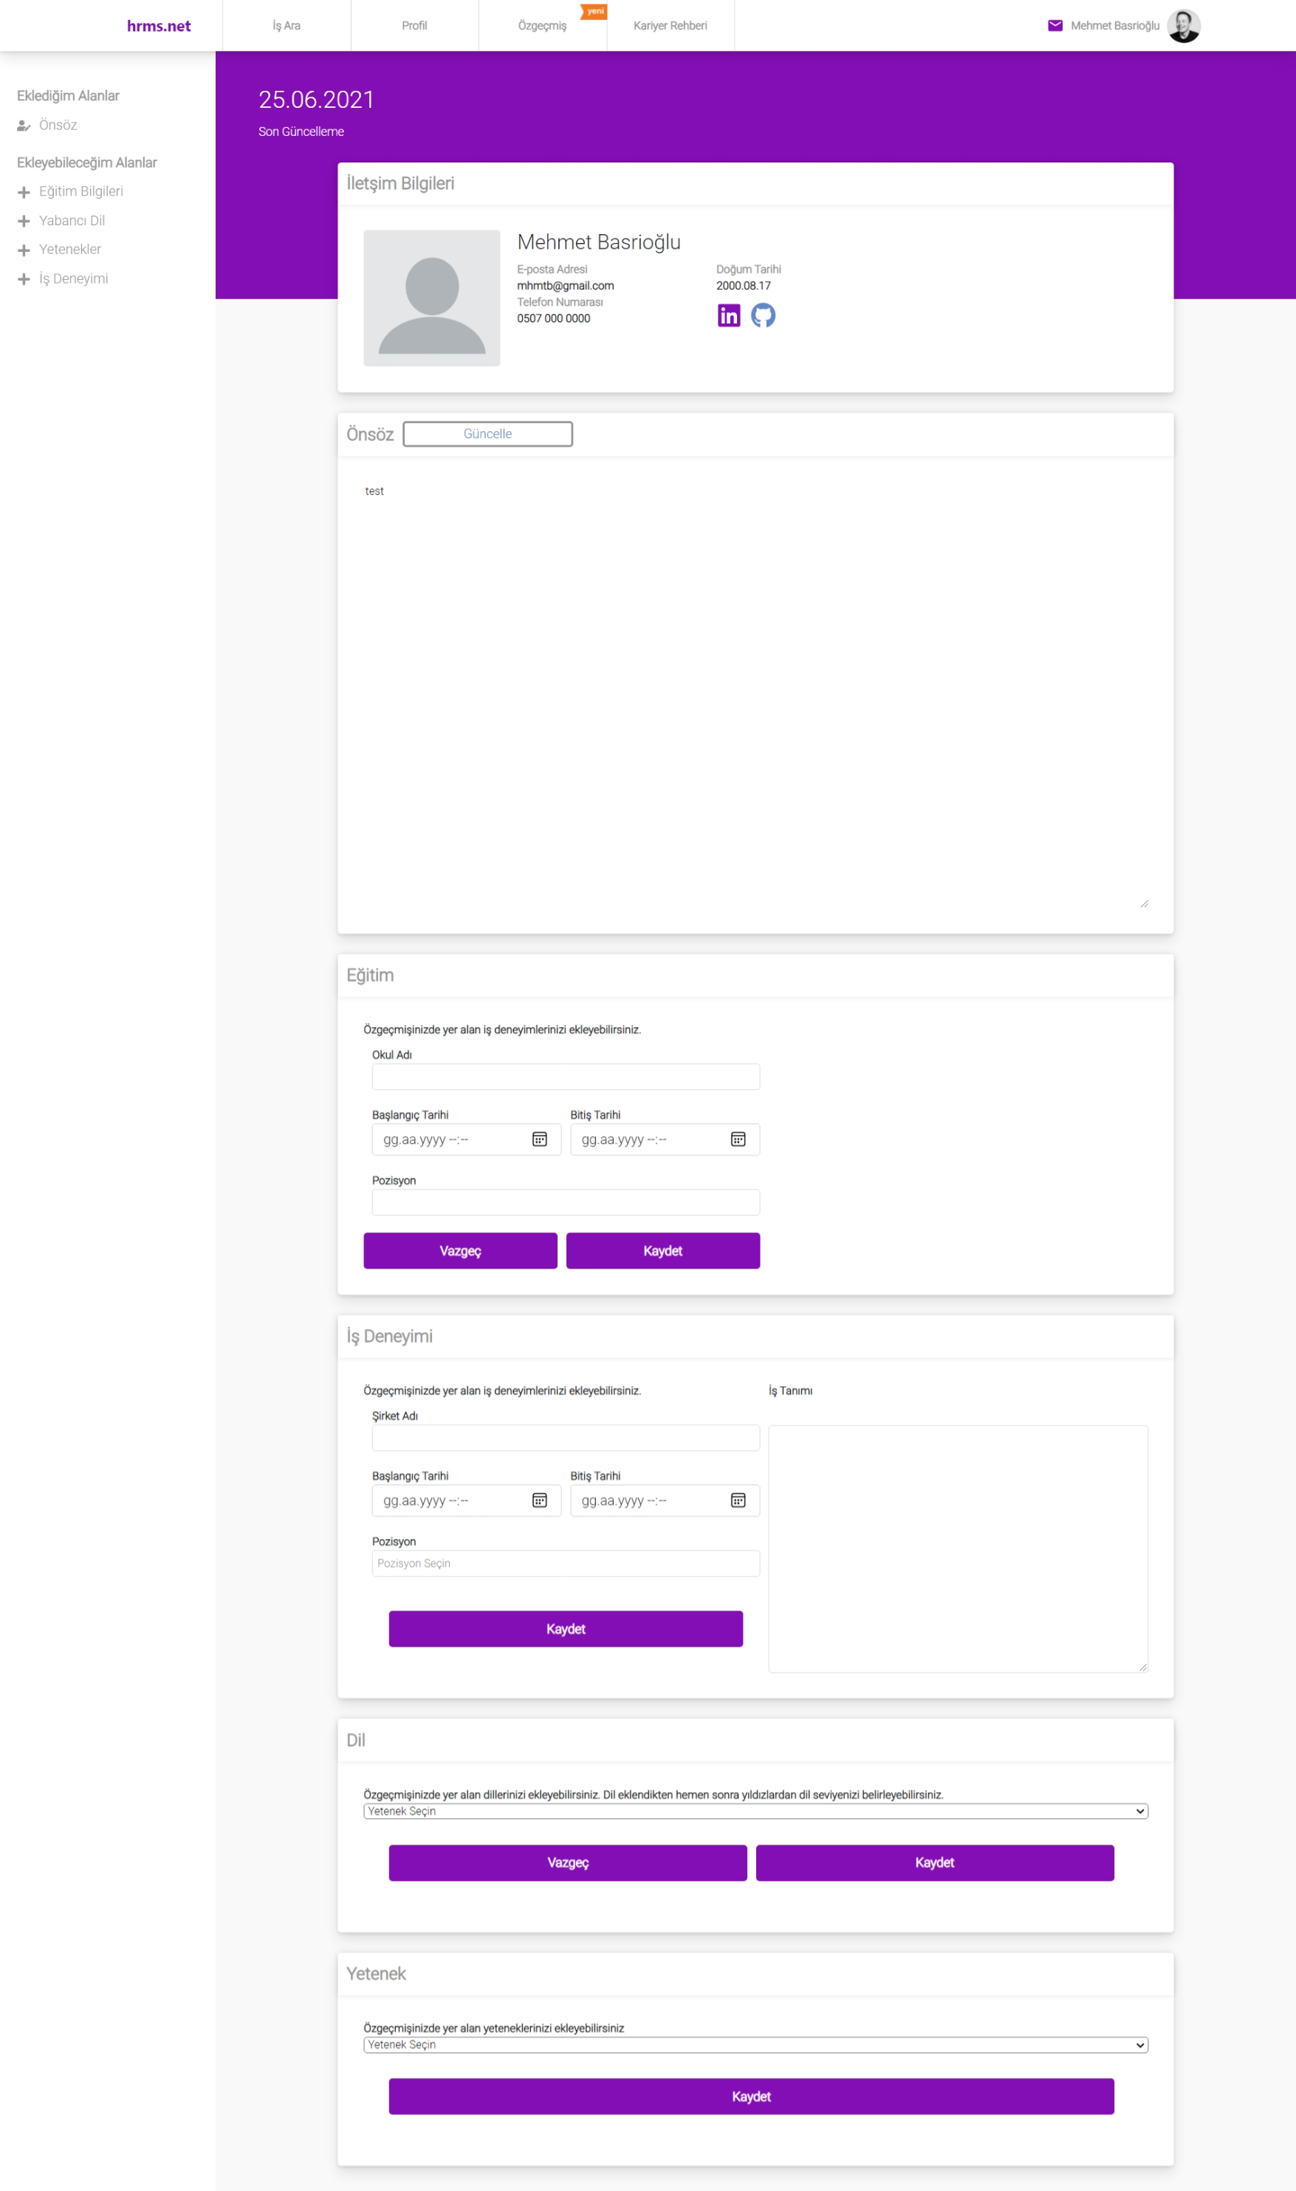Click the plus icon beside Yetenekler
Image resolution: width=1296 pixels, height=2191 pixels.
pos(24,250)
